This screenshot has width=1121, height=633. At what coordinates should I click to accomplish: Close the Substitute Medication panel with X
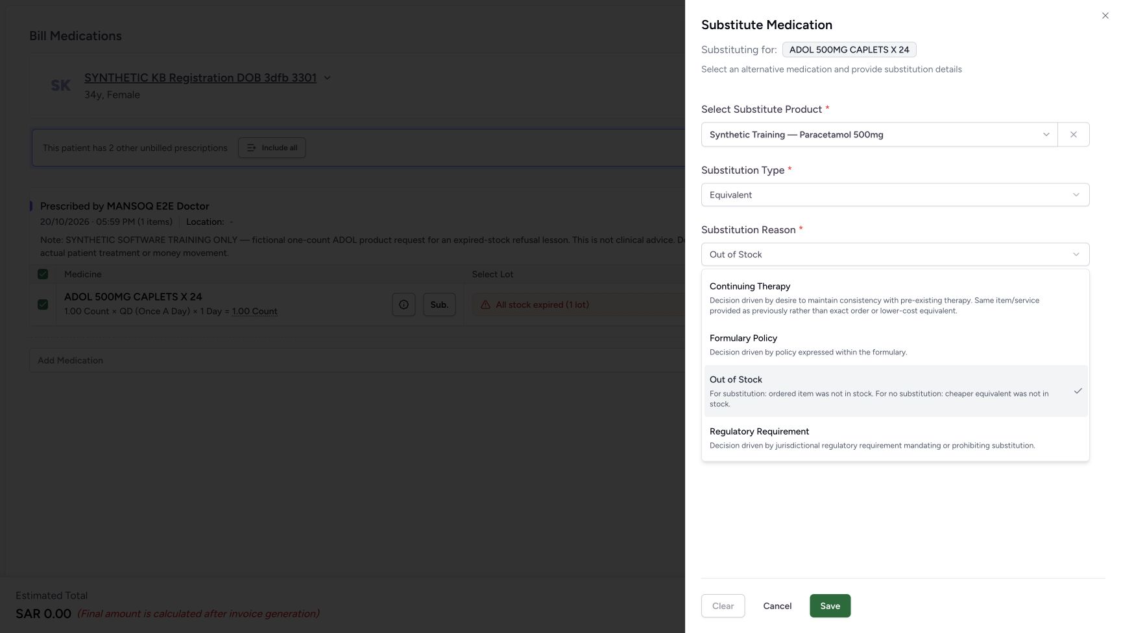coord(1105,16)
